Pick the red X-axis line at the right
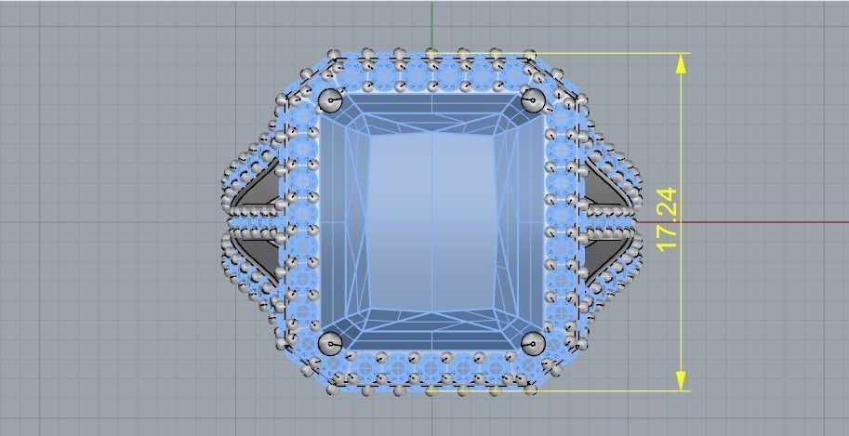This screenshot has height=436, width=849. (x=742, y=221)
